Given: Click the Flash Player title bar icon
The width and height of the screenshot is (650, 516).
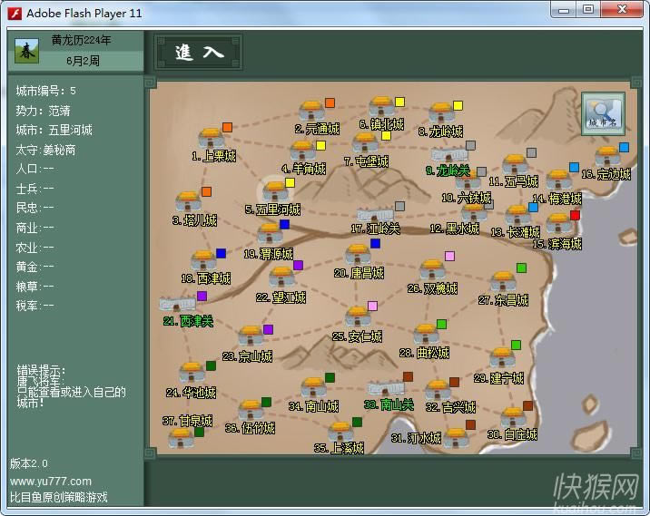Looking at the screenshot, I should click(x=14, y=10).
